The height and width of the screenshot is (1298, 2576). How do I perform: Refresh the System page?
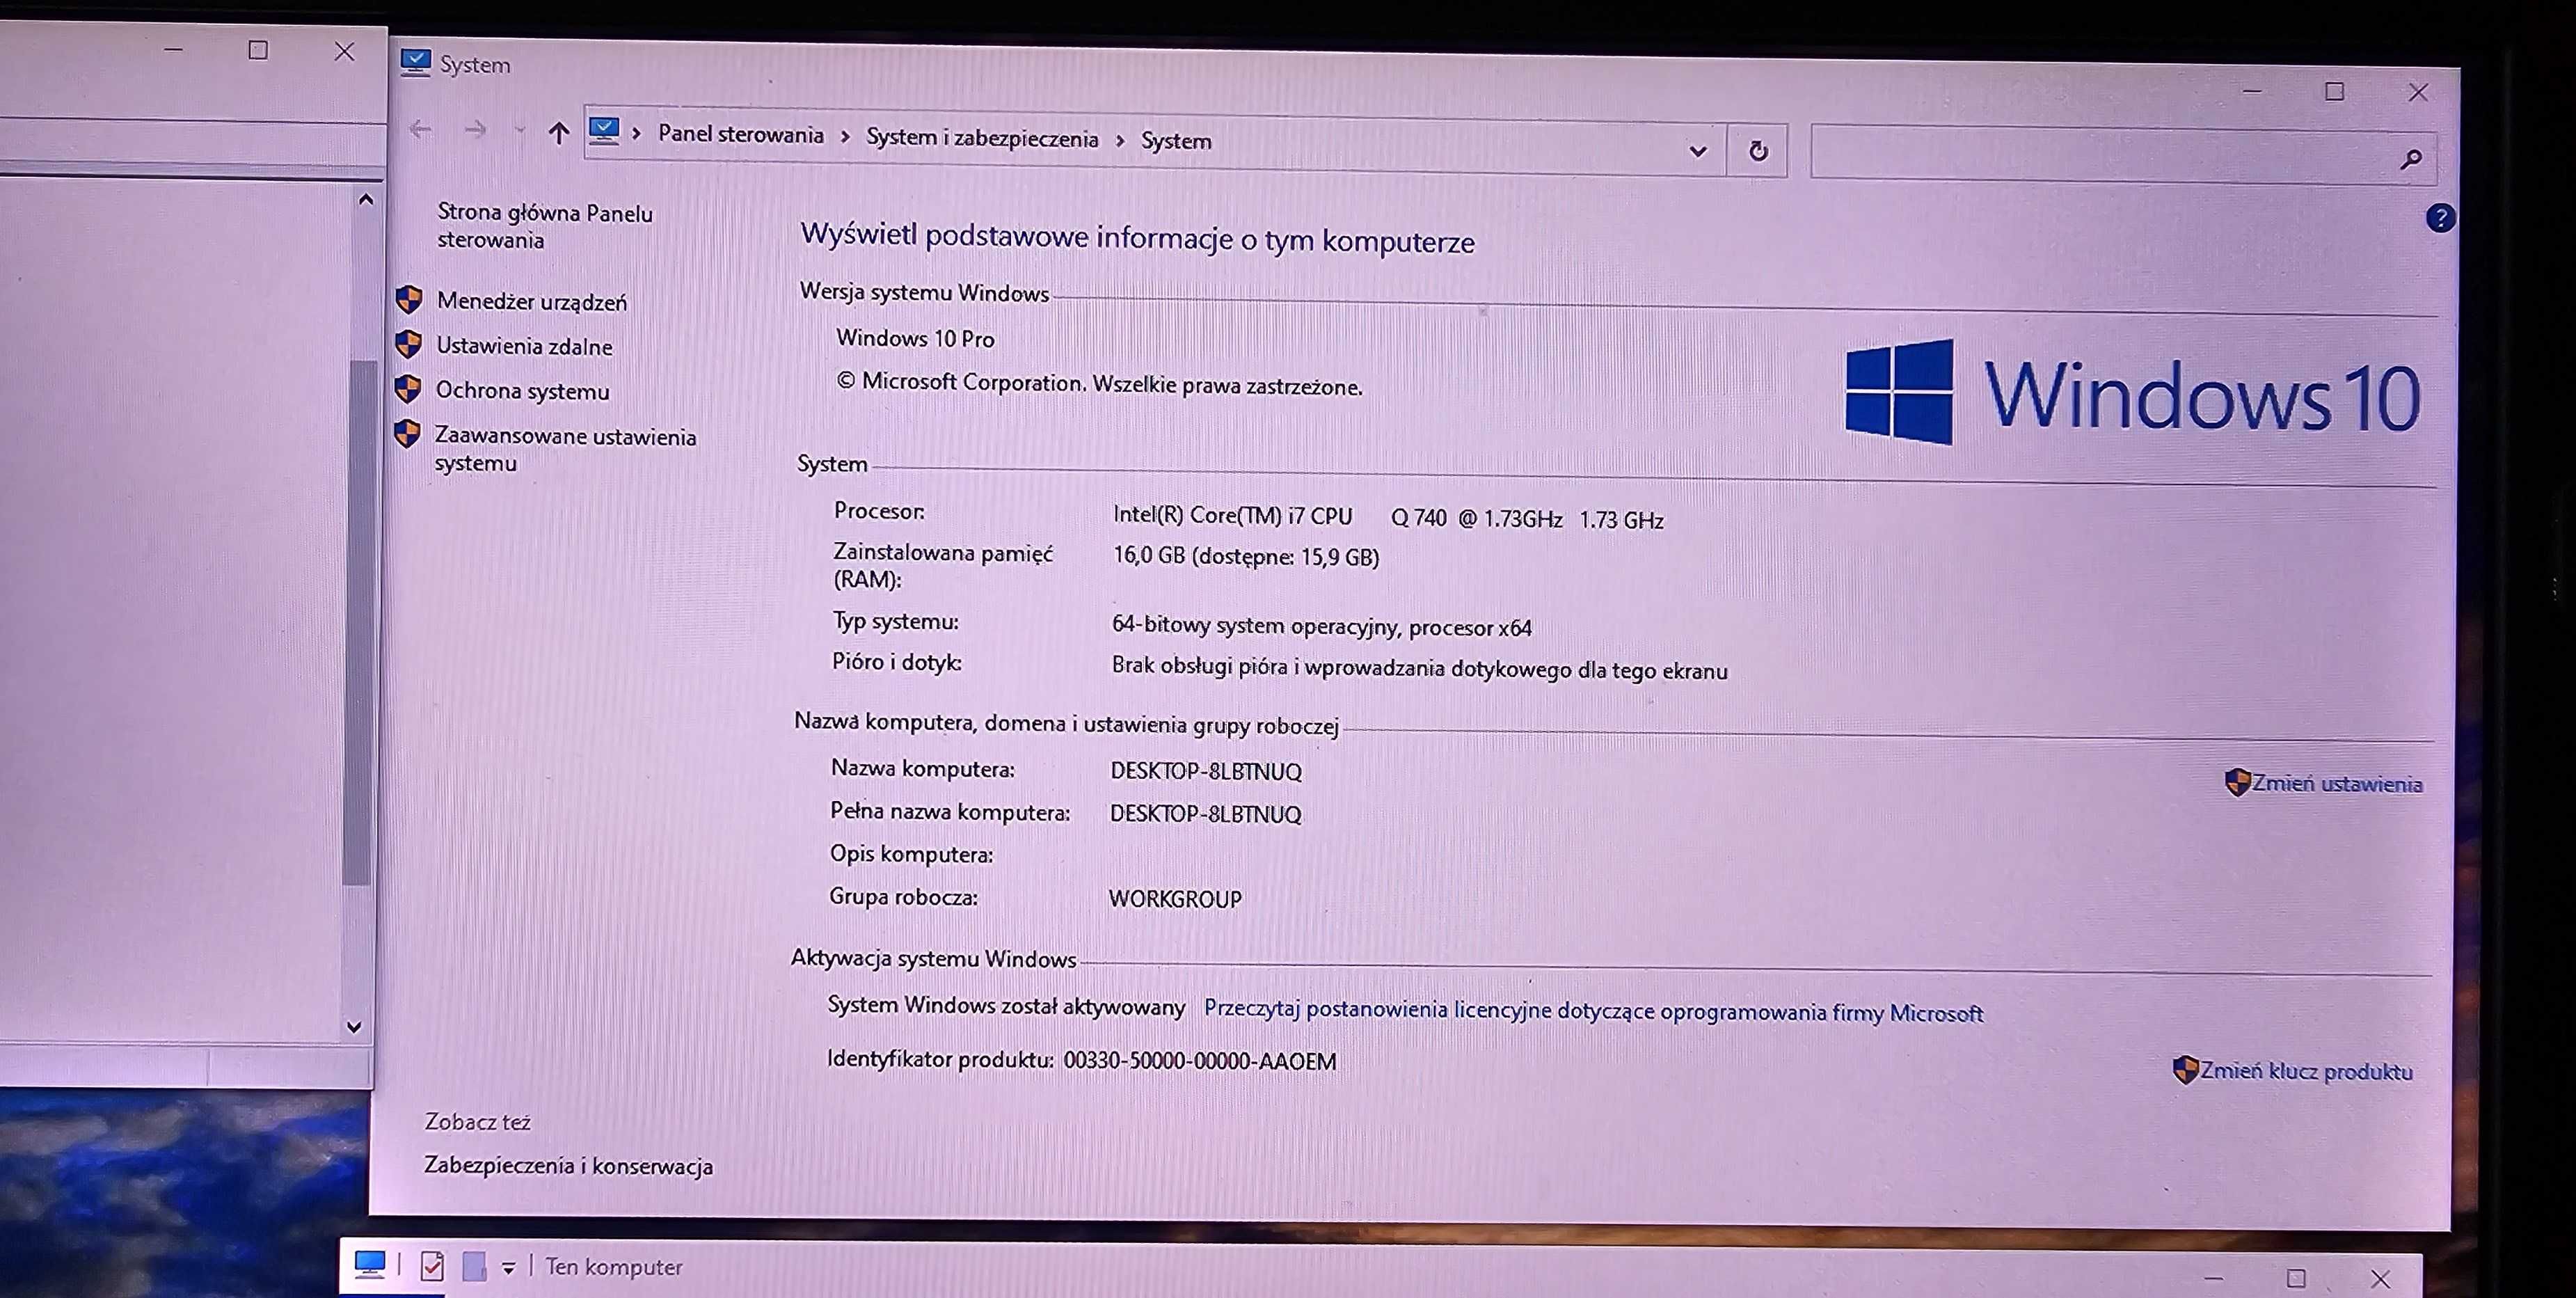click(x=1758, y=151)
